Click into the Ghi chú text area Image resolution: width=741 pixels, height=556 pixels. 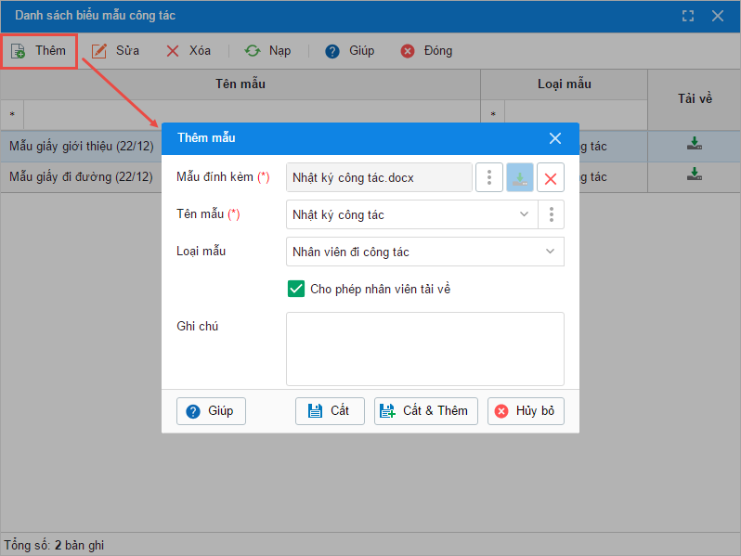point(424,348)
